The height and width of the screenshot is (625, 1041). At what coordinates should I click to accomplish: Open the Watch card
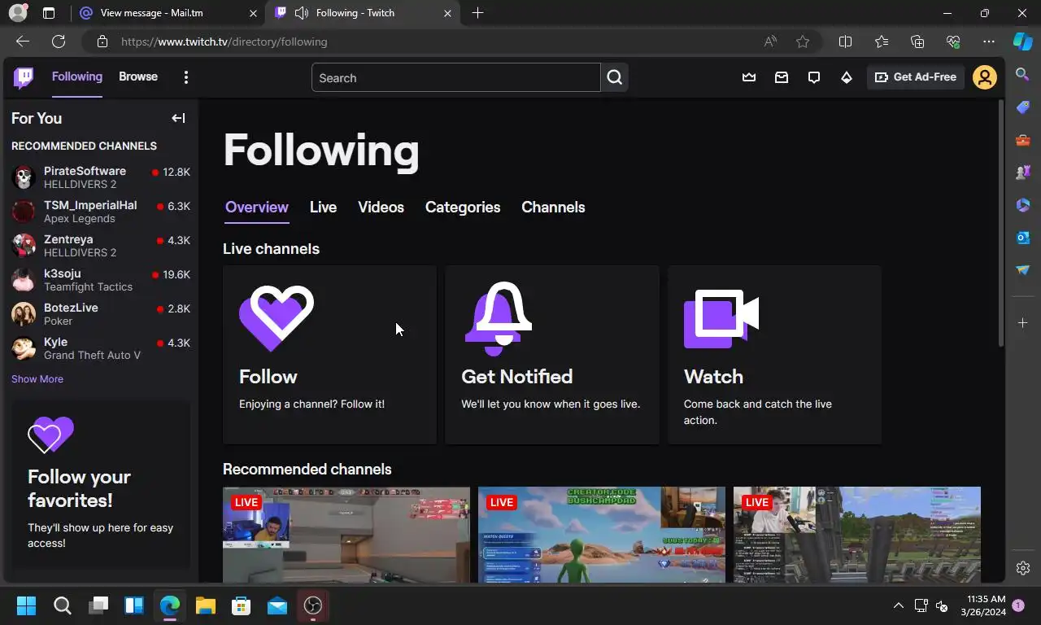[774, 355]
